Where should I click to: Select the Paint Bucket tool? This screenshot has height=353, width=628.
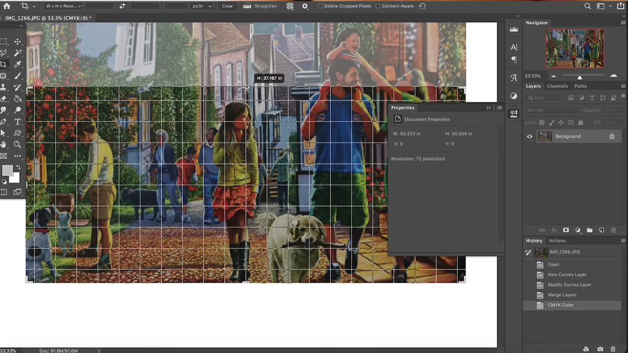pyautogui.click(x=17, y=98)
